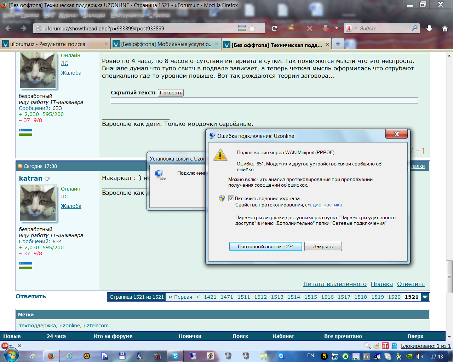Open TeamViewer icon in the taskbar
The width and height of the screenshot is (453, 362).
(x=281, y=356)
